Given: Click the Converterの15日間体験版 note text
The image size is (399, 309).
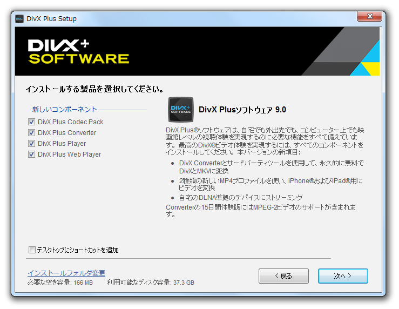Looking at the screenshot, I should 261,211.
